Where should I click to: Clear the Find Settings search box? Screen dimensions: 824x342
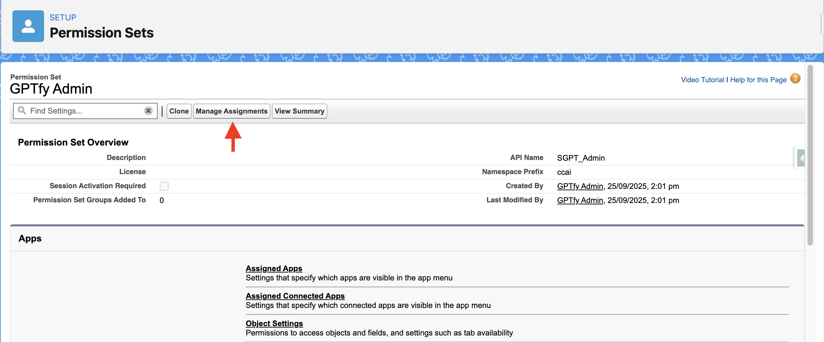pyautogui.click(x=148, y=111)
